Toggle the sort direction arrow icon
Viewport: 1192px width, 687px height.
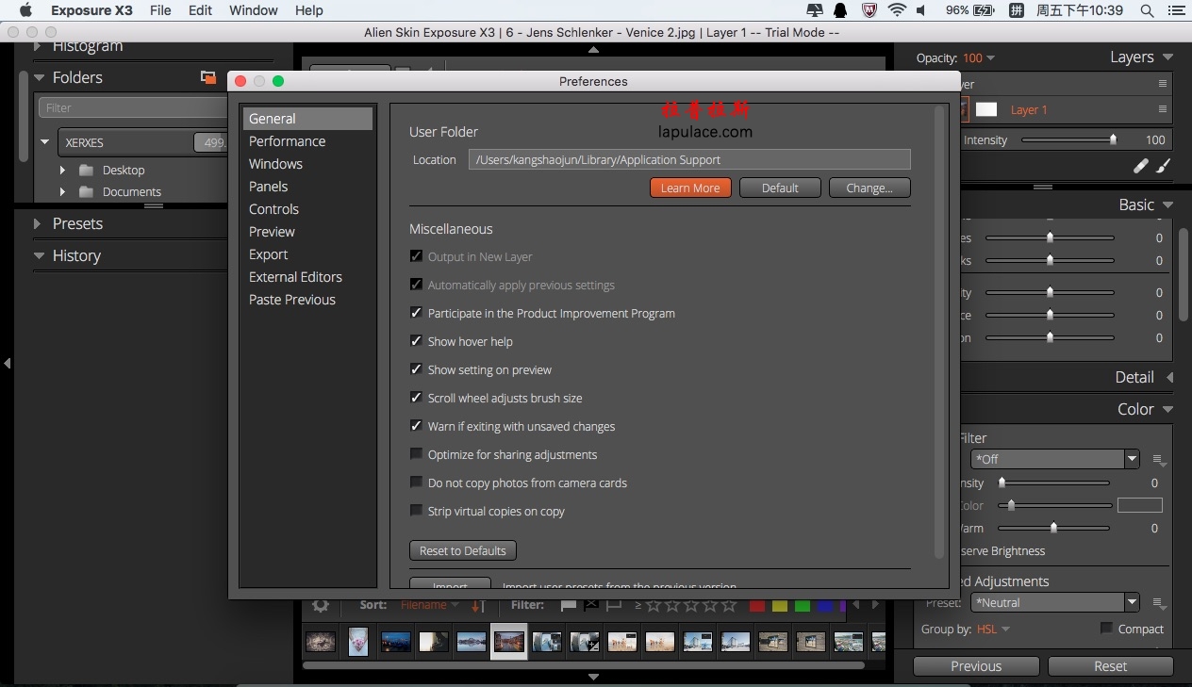tap(478, 605)
